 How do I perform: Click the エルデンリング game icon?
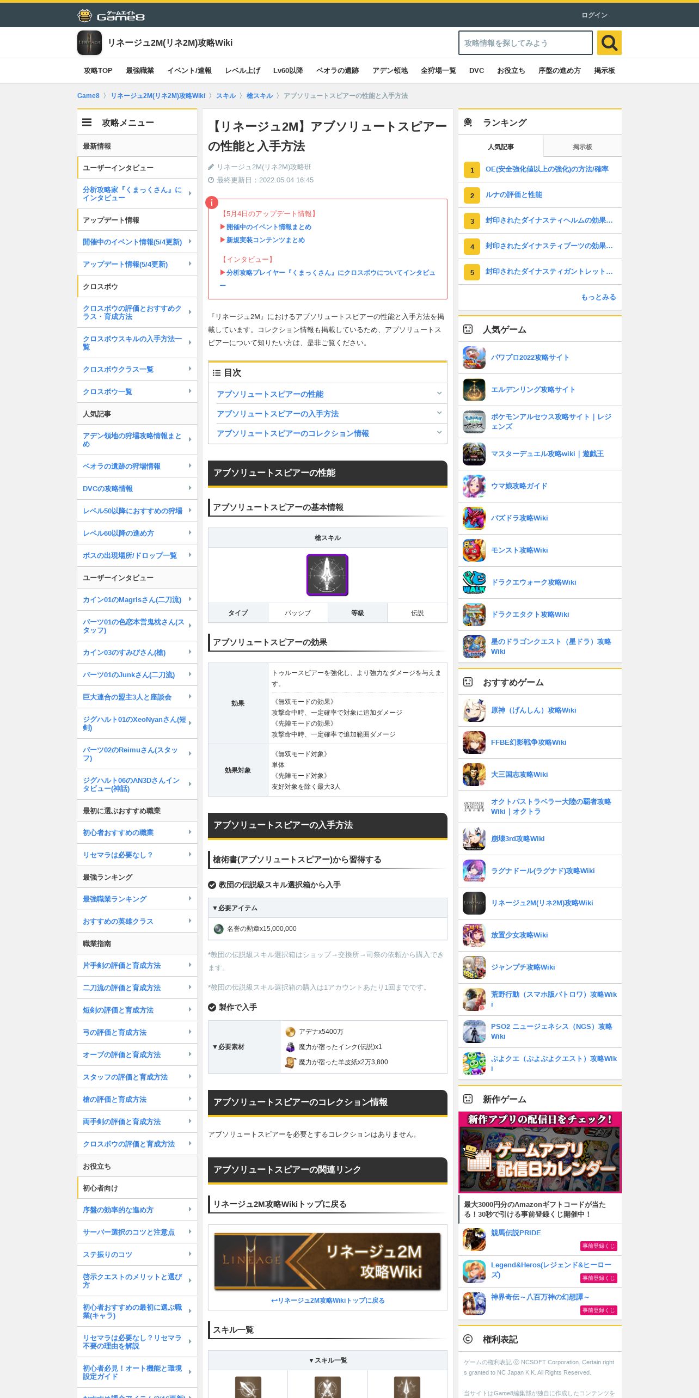click(x=474, y=390)
